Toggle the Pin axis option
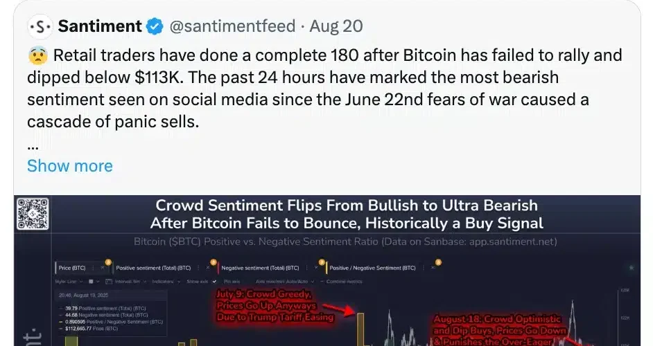653x346 pixels. coord(232,282)
